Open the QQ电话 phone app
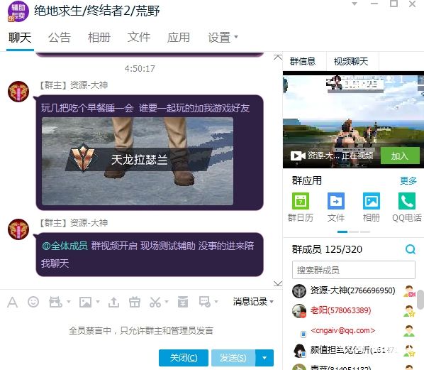The width and height of the screenshot is (424, 370). [x=407, y=201]
